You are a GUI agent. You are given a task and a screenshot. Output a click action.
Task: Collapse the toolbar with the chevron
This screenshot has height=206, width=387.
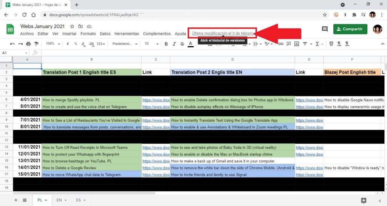(382, 44)
